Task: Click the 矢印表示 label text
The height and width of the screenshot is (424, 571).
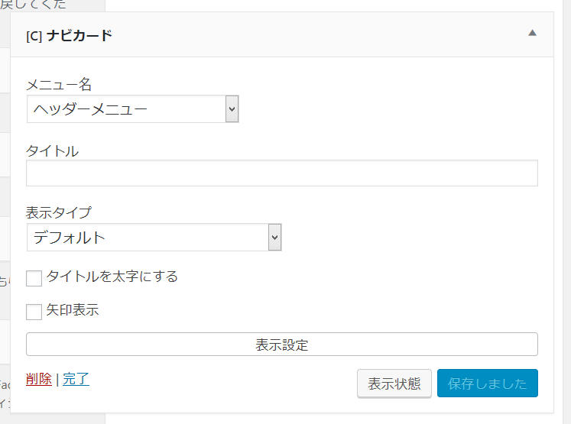Action: coord(73,310)
